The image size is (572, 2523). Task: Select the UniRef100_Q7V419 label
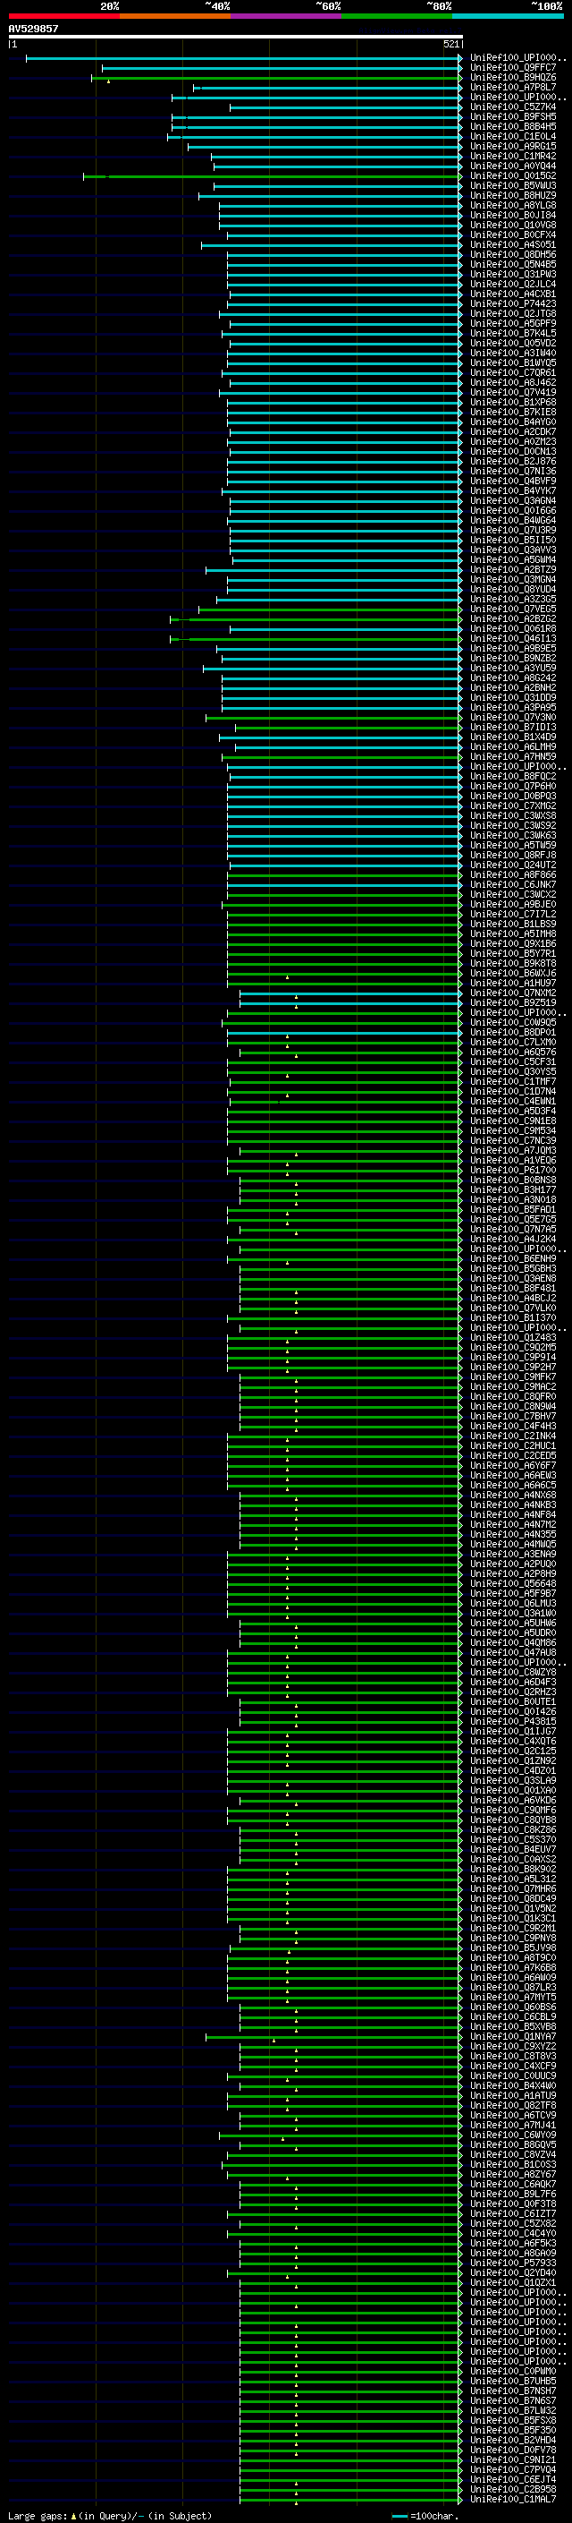pyautogui.click(x=513, y=393)
